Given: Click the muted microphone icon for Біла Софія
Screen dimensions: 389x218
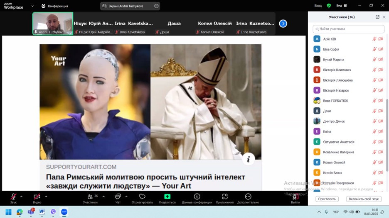Looking at the screenshot, I should click(374, 49).
